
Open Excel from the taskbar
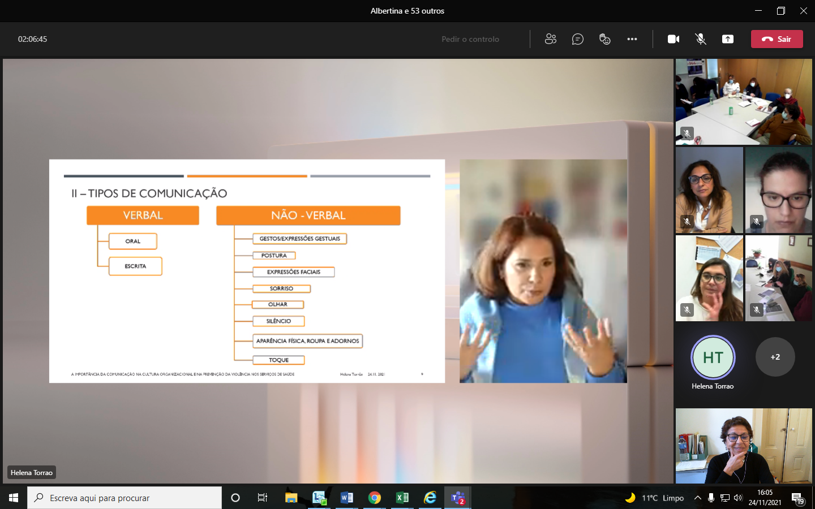click(402, 498)
